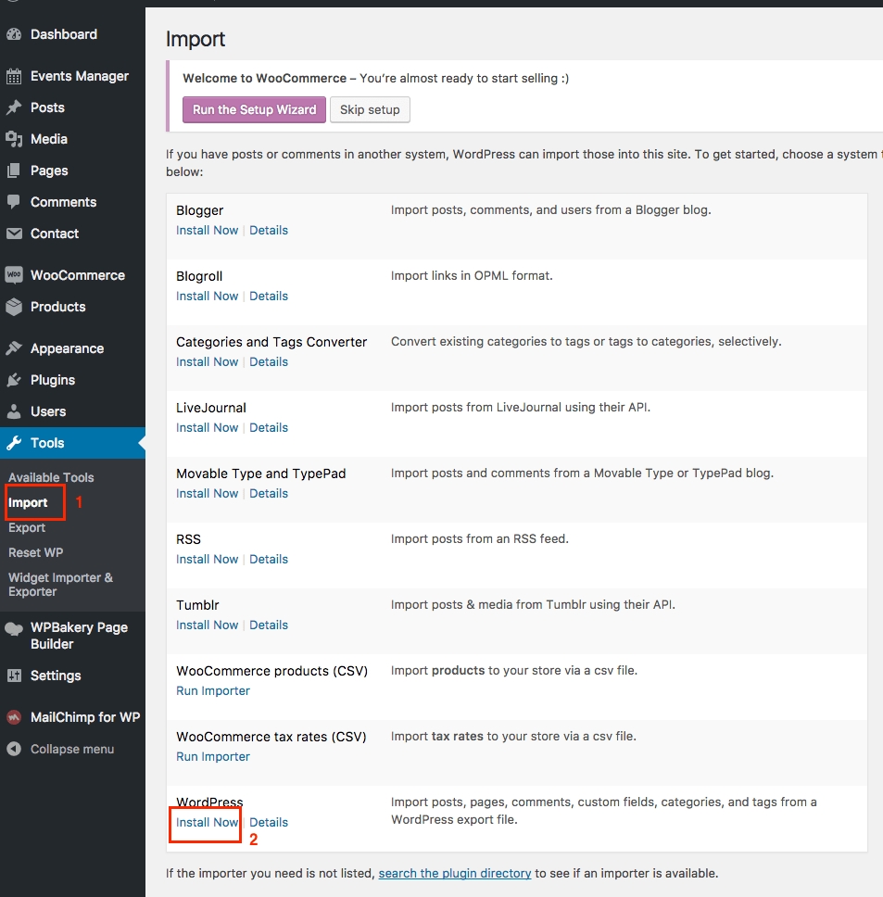
Task: Click the MailChimp for WP icon
Action: (x=14, y=717)
